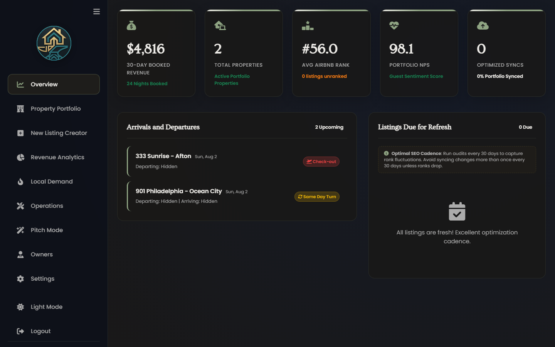Click the house logo in sidebar
This screenshot has height=347, width=555.
(54, 43)
